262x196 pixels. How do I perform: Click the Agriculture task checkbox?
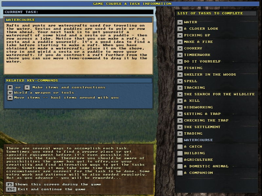coord(180,160)
